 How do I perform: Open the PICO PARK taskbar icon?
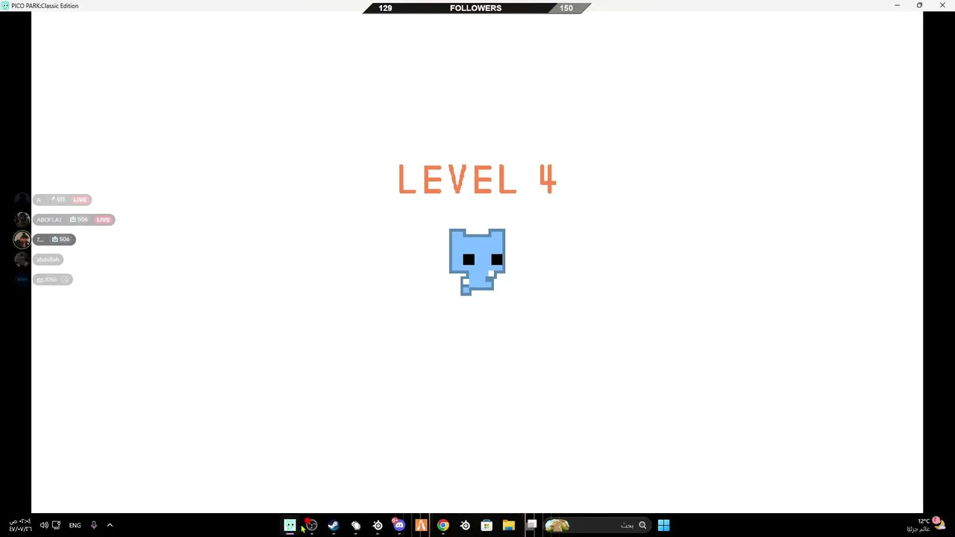pos(289,525)
